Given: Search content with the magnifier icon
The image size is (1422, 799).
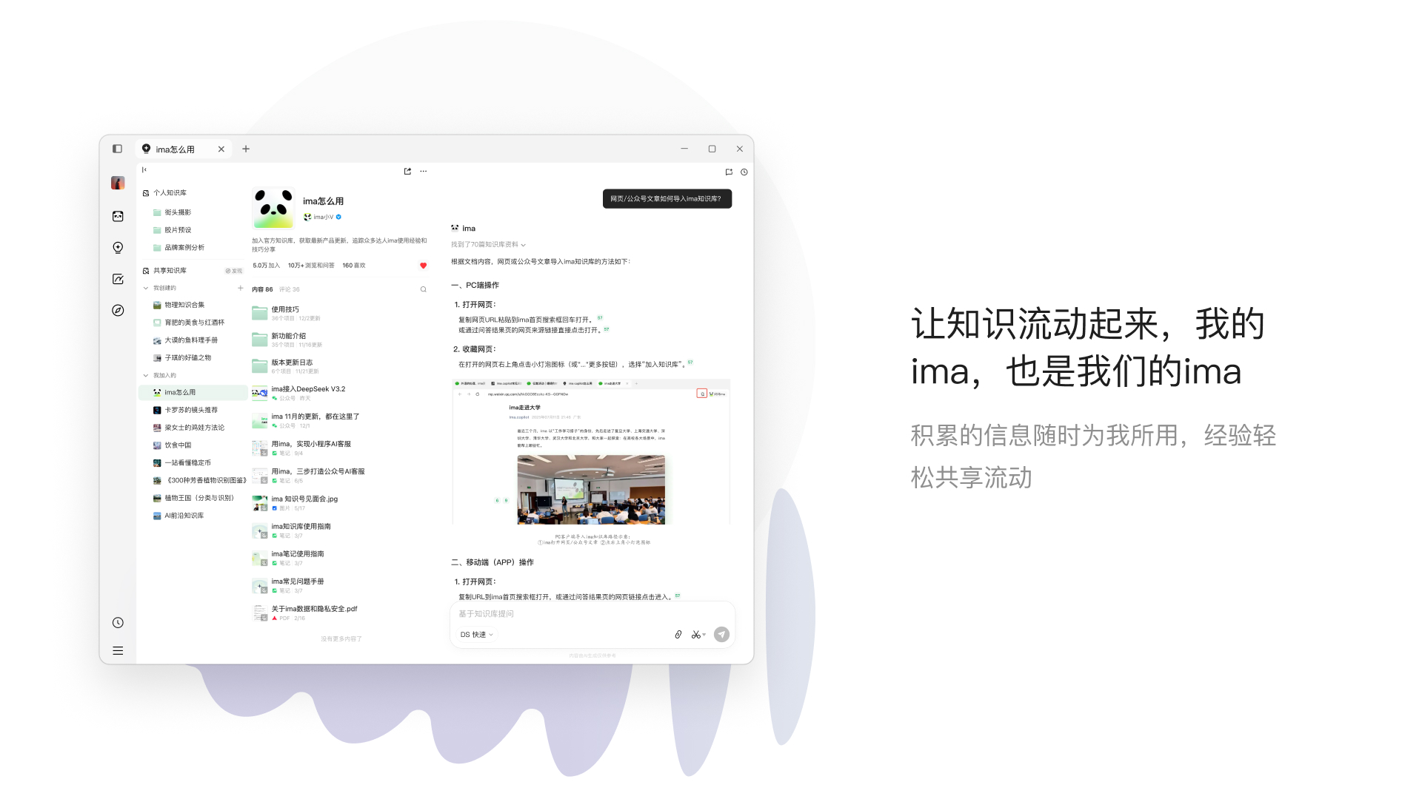Looking at the screenshot, I should pos(424,289).
